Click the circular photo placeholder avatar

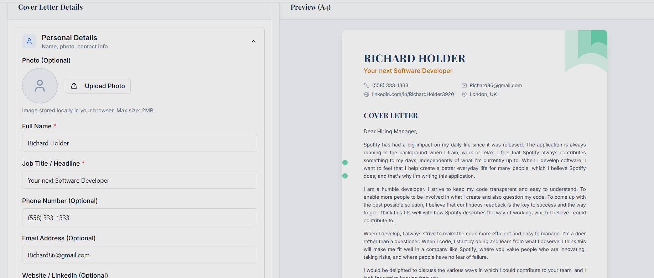coord(40,86)
